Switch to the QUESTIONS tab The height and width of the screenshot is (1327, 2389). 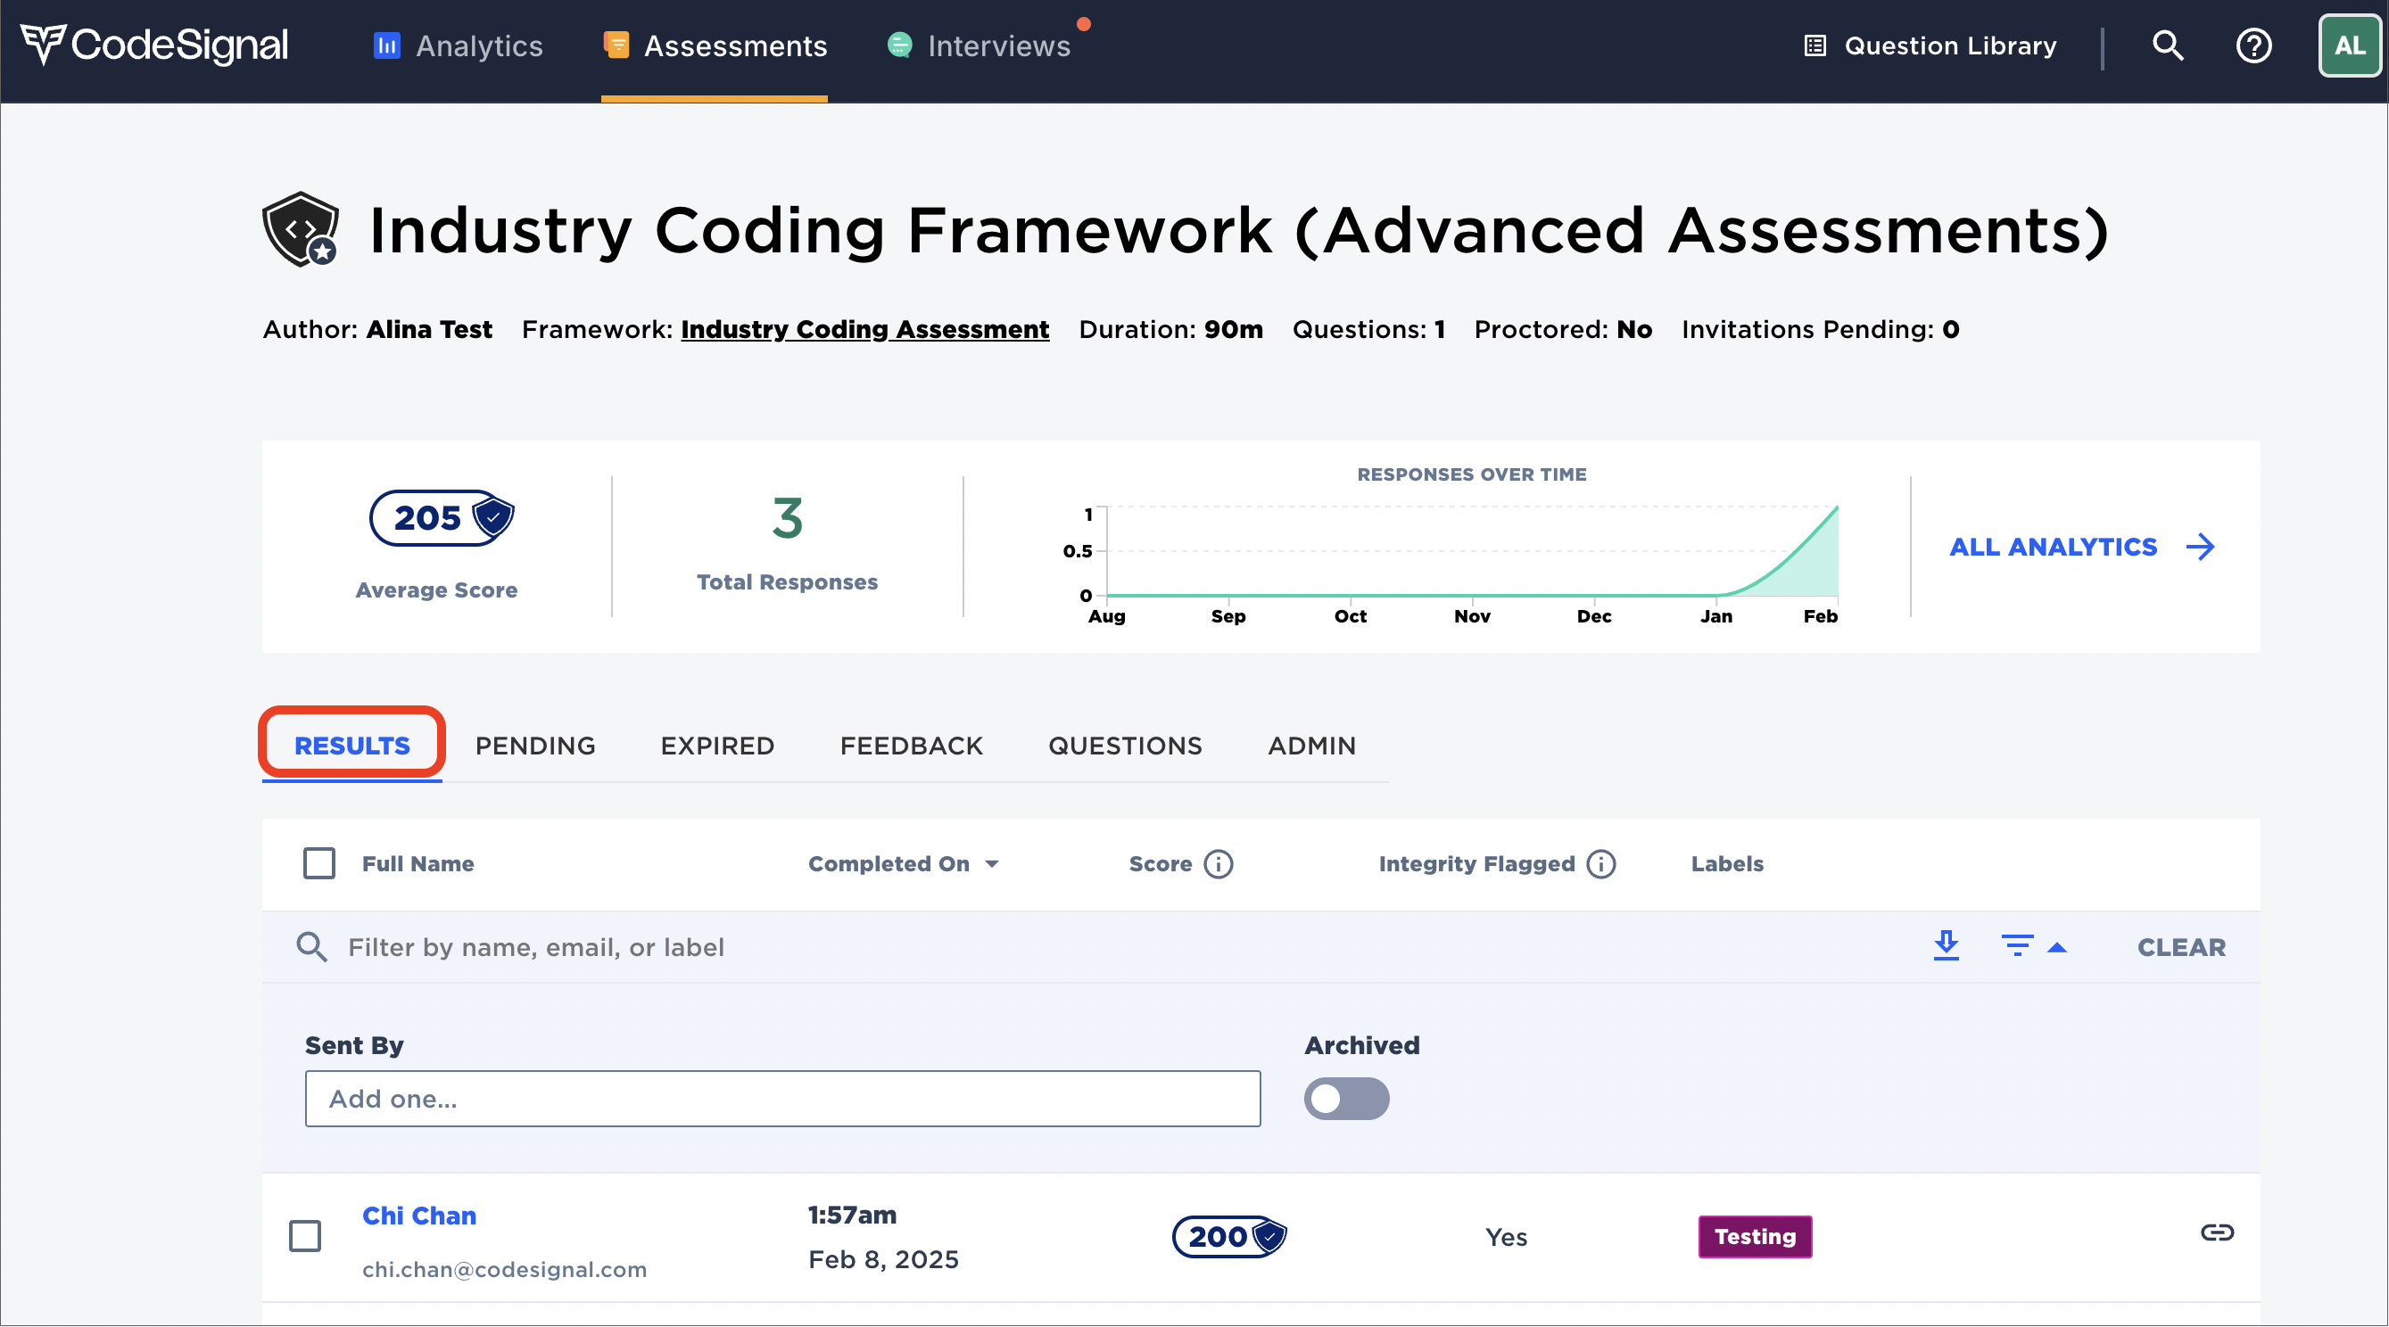coord(1125,746)
